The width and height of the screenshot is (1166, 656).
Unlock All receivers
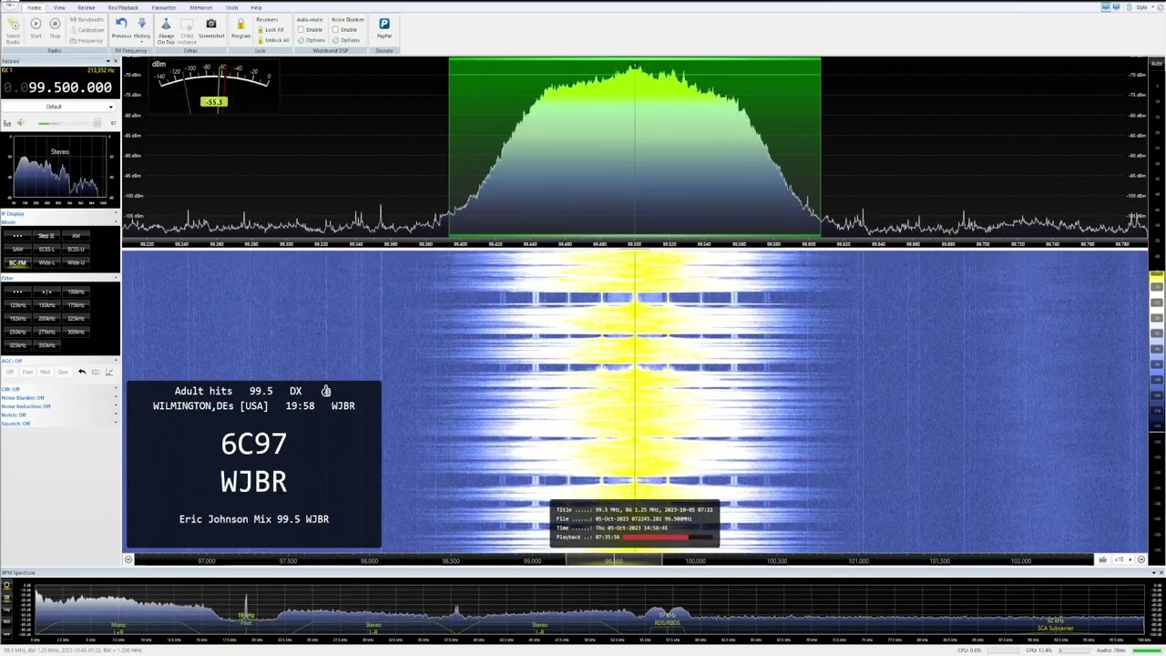click(273, 40)
